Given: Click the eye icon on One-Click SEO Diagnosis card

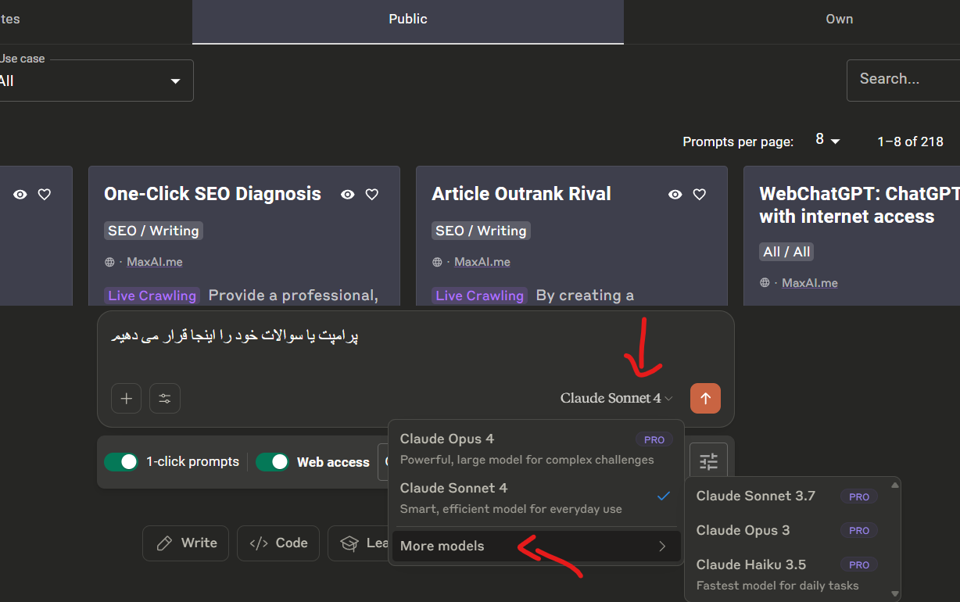Looking at the screenshot, I should [348, 195].
